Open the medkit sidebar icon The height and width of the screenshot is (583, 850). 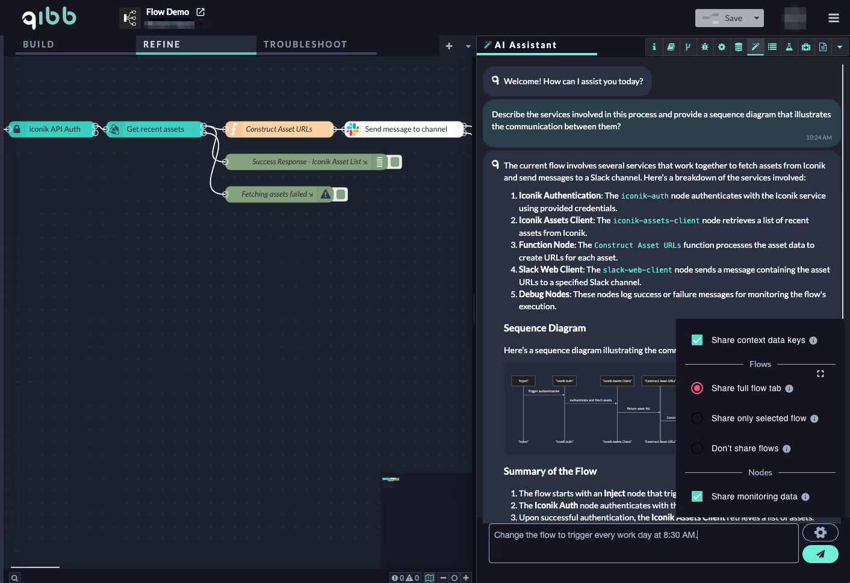tap(805, 47)
